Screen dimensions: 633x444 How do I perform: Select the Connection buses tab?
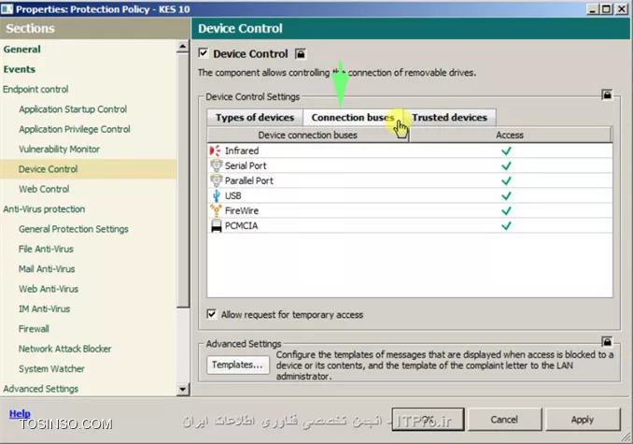coord(353,118)
